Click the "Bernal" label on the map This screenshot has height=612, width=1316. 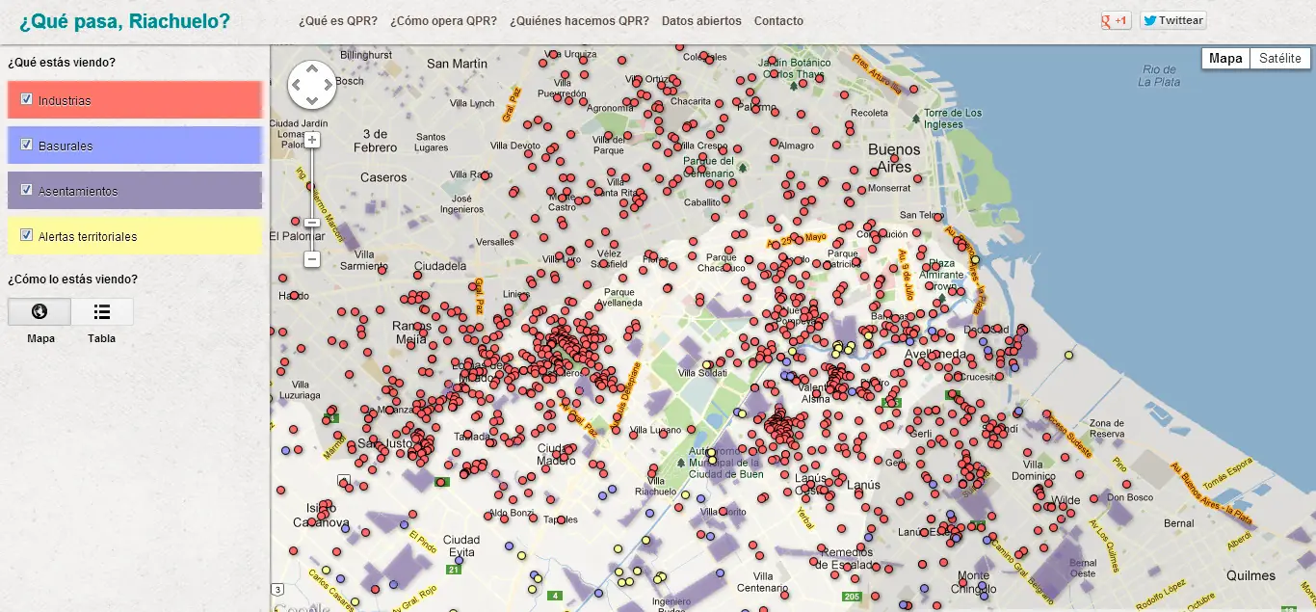click(x=1179, y=523)
